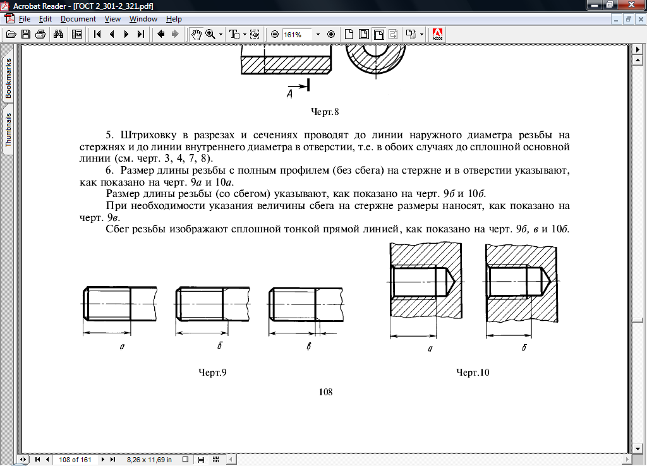Close the inner document window
647x466 pixels.
641,19
